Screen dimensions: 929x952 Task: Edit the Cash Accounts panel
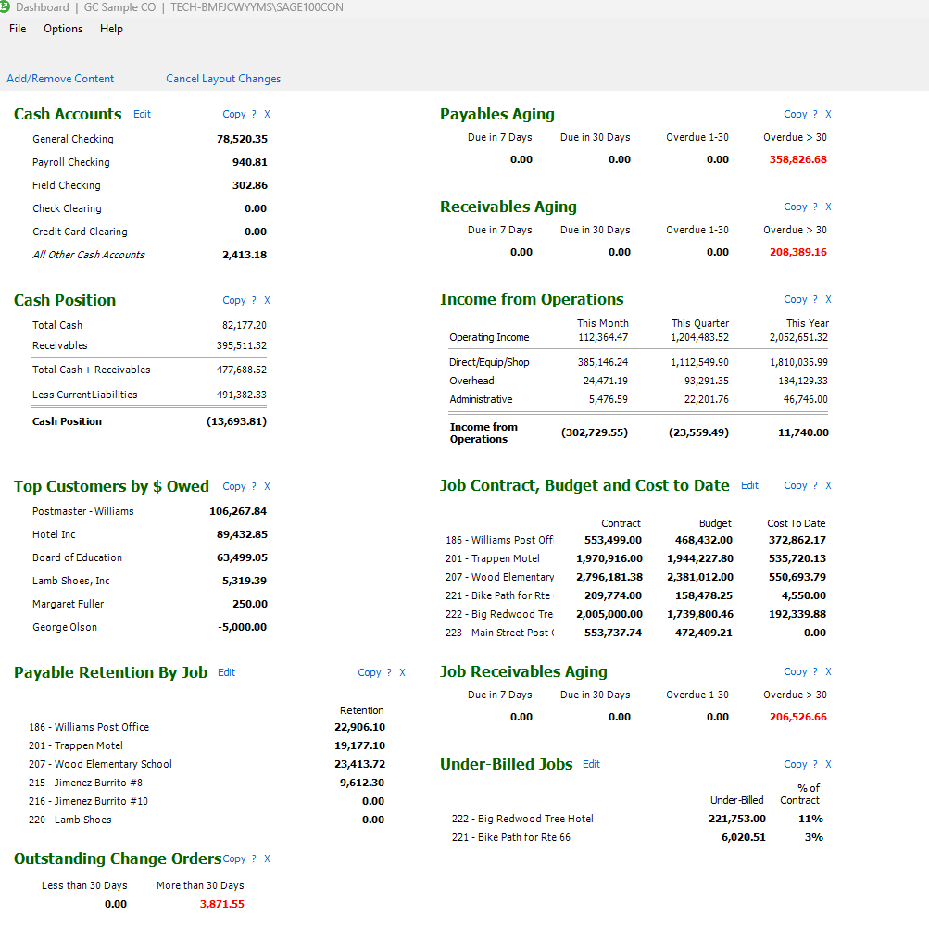tap(142, 114)
